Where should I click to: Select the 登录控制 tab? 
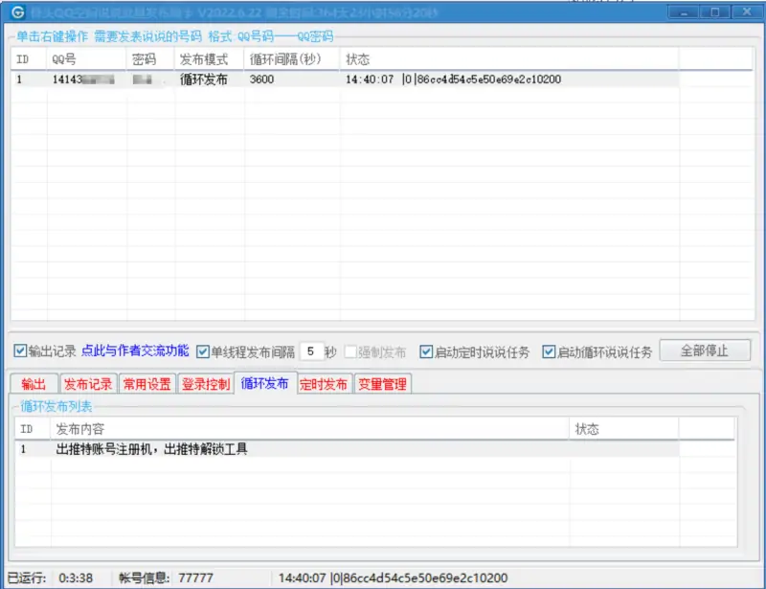[x=205, y=384]
